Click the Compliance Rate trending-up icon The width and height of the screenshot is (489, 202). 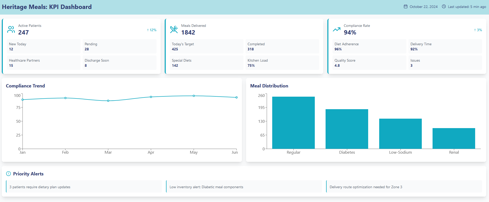click(337, 29)
